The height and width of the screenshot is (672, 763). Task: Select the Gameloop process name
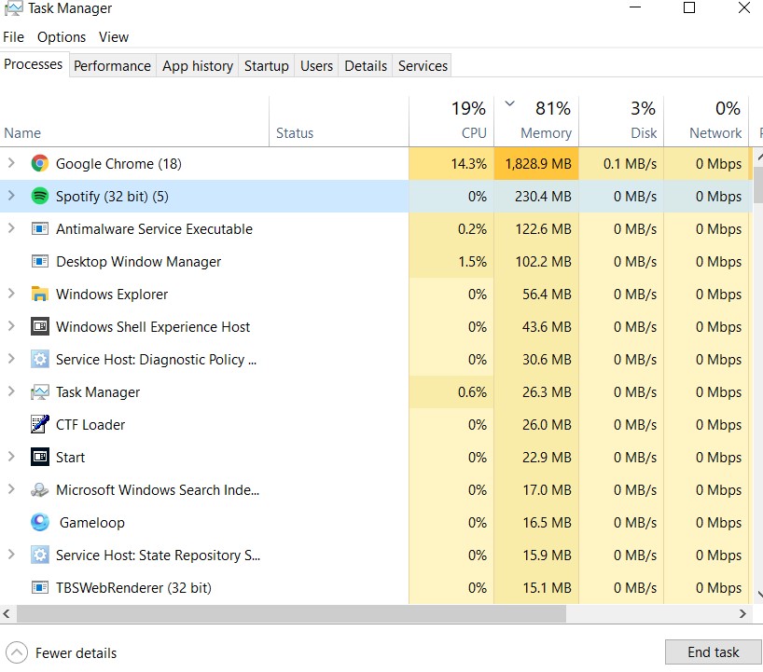92,523
